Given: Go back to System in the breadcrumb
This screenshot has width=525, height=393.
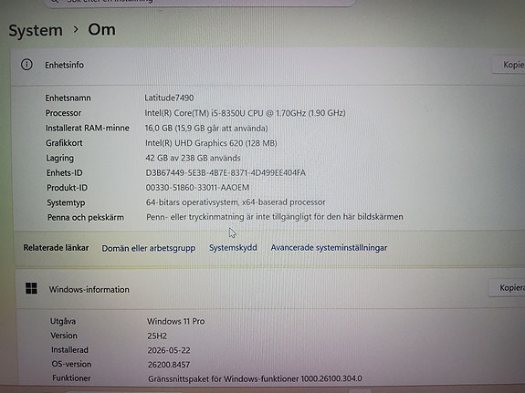Looking at the screenshot, I should coord(36,30).
